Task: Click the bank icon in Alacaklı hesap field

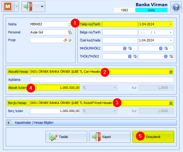Action: tap(171, 72)
